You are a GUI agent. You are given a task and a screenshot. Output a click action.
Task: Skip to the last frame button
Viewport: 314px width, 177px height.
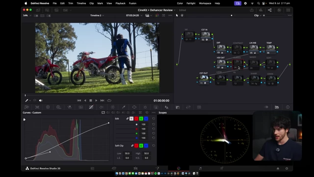[103, 100]
